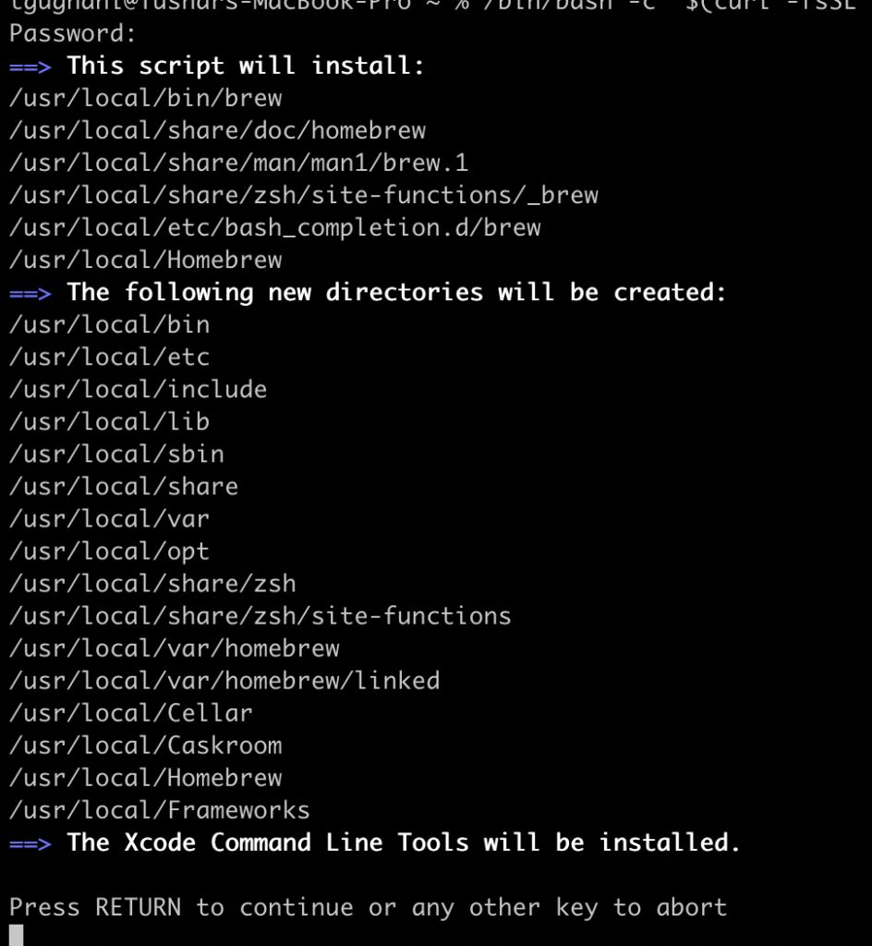Click the blue arrow before "This script will install"
872x946 pixels.
pyautogui.click(x=30, y=67)
